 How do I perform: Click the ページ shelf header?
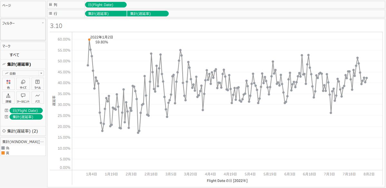6,5
